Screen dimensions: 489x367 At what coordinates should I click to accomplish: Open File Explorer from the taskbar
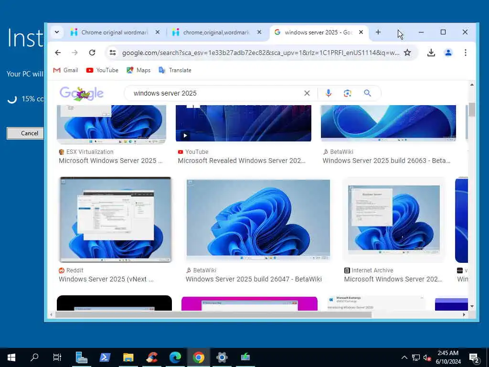[128, 357]
